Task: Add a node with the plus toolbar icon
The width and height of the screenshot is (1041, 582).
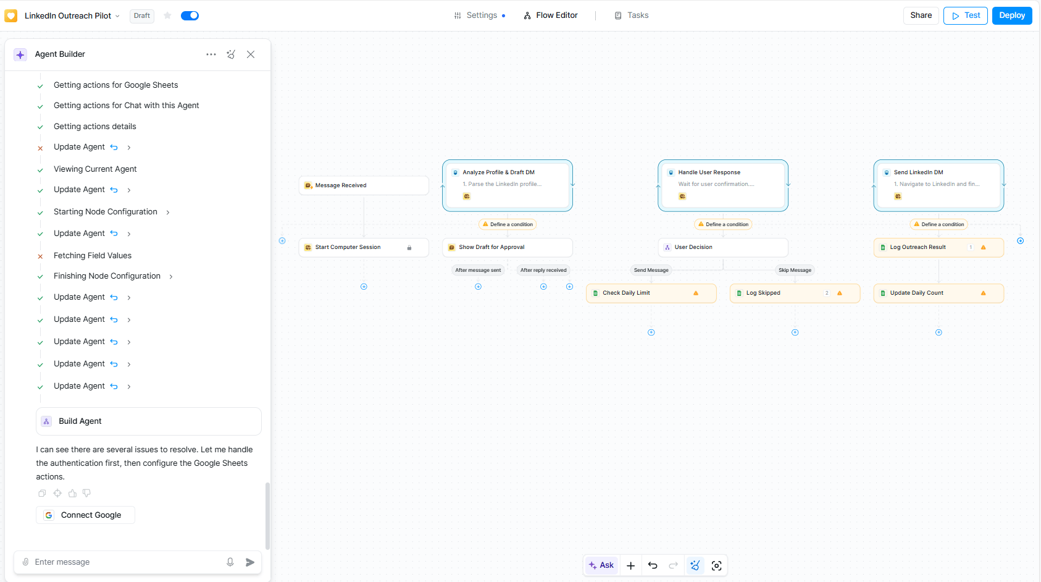Action: [631, 565]
